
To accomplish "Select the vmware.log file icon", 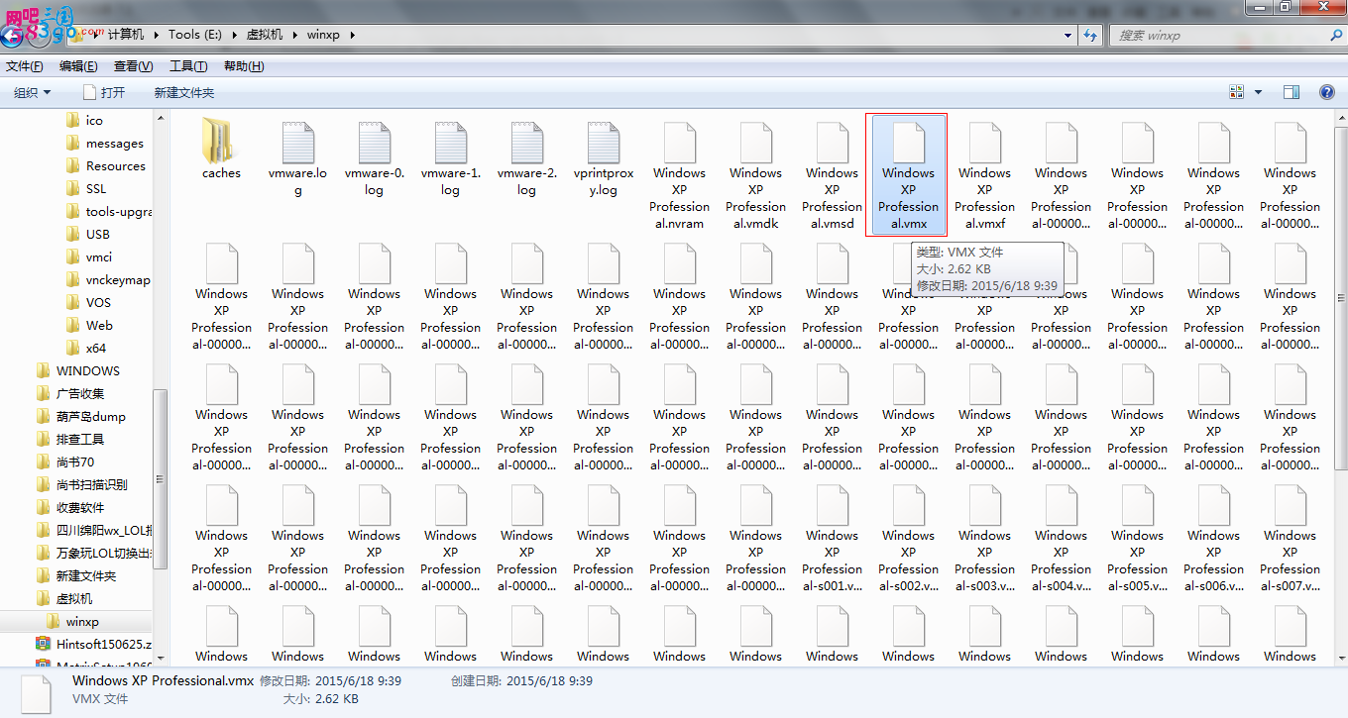I will coord(297,143).
